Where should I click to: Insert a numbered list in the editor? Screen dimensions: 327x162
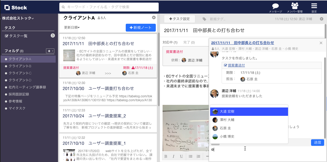(x=198, y=156)
